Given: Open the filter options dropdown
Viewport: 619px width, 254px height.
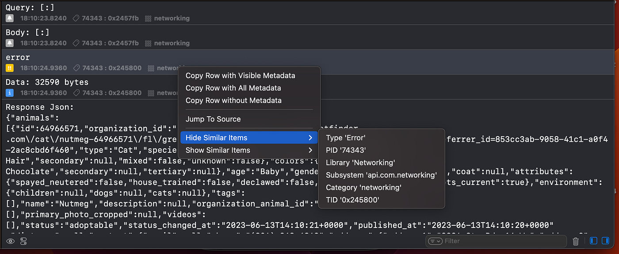Looking at the screenshot, I should pos(435,241).
